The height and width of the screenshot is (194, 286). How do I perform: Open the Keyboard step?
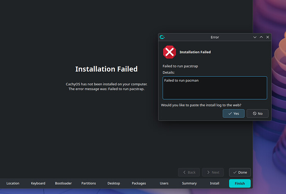pyautogui.click(x=38, y=183)
